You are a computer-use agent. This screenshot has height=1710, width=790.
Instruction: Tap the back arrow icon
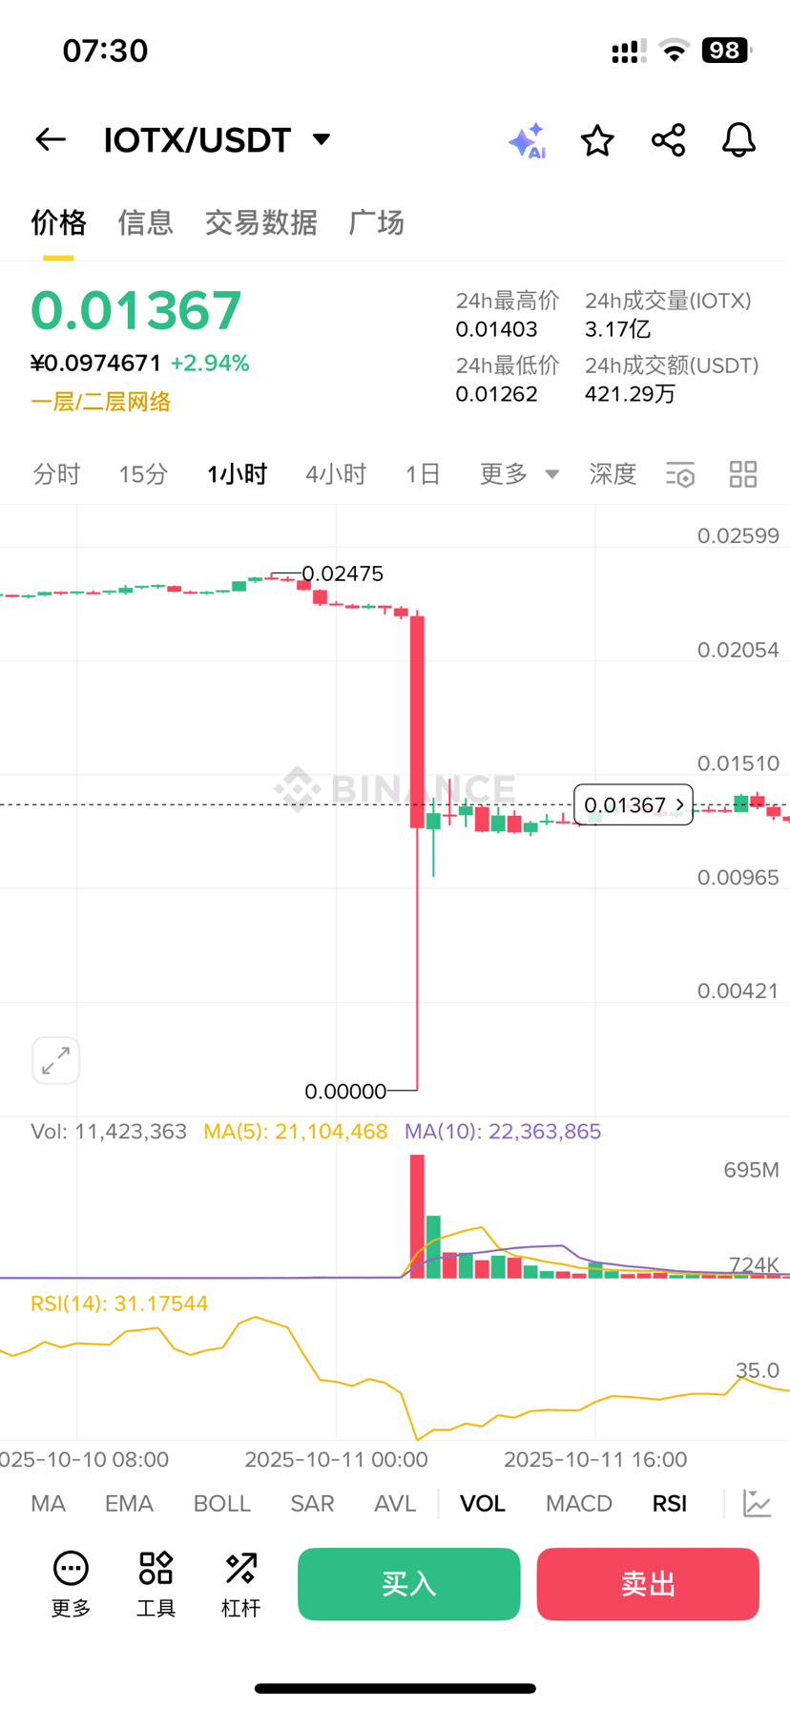[51, 140]
